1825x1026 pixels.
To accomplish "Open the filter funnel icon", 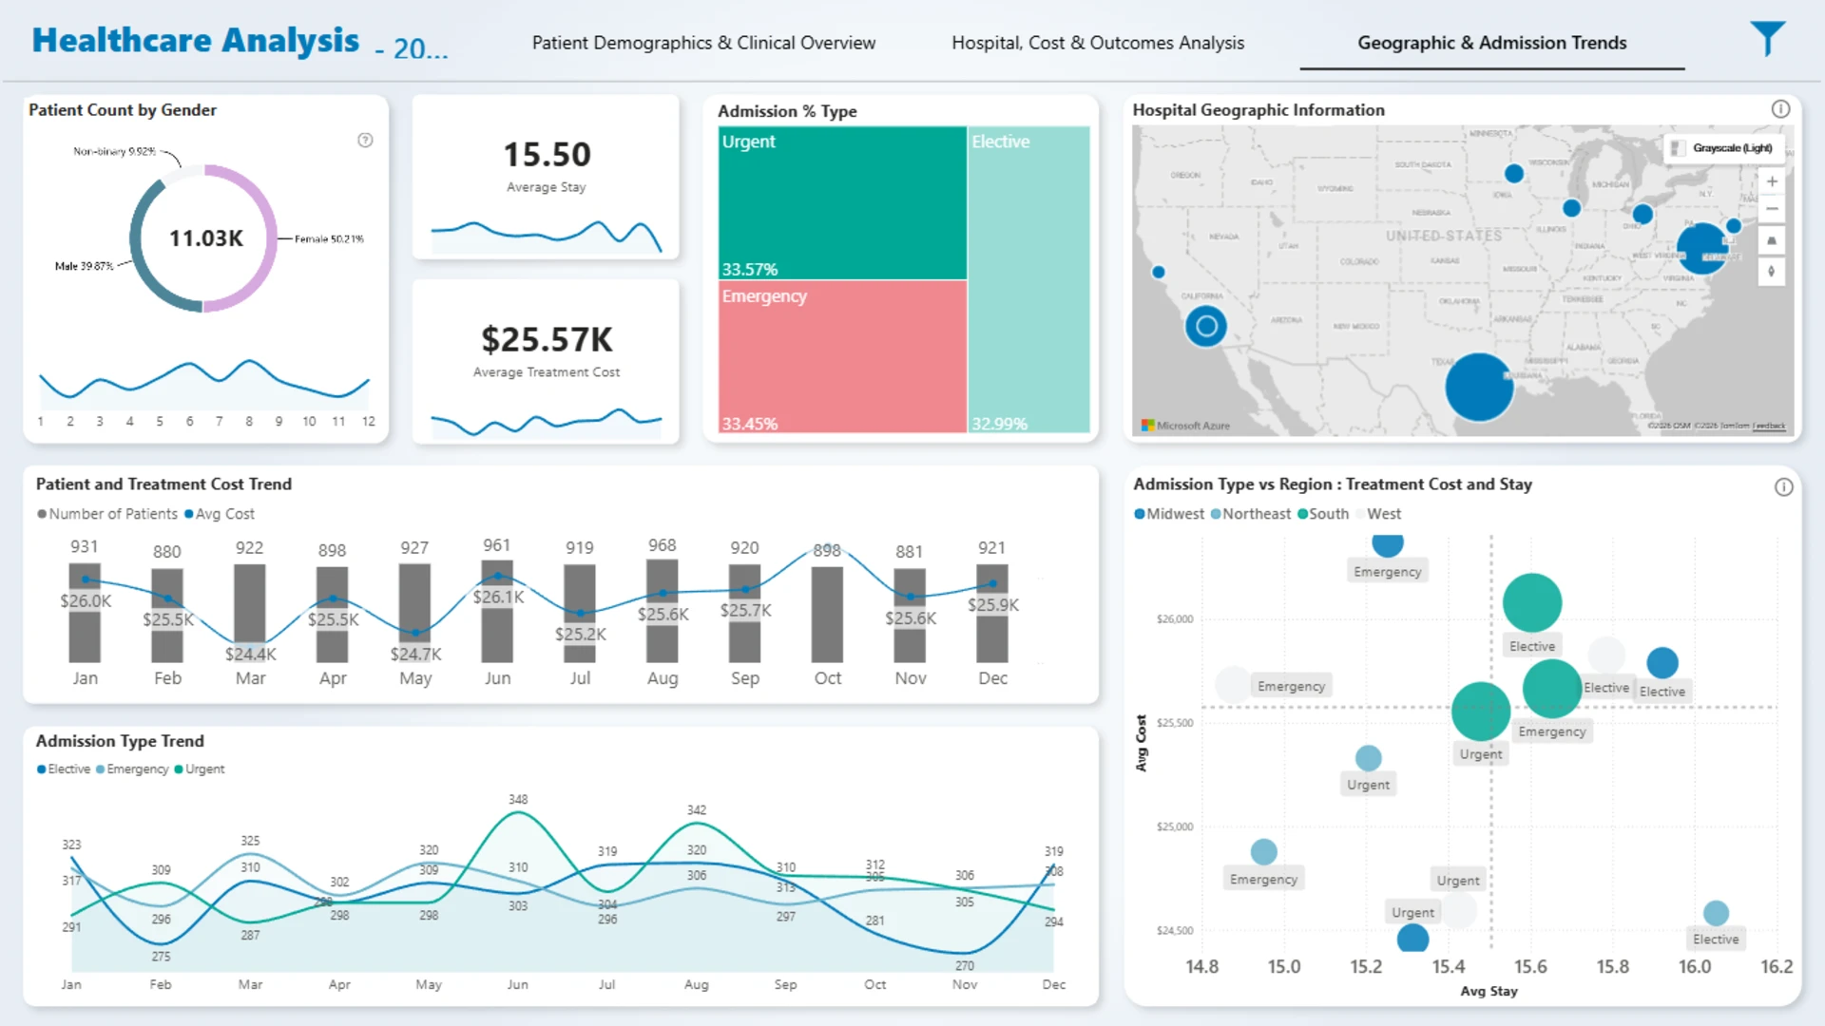I will [x=1767, y=38].
